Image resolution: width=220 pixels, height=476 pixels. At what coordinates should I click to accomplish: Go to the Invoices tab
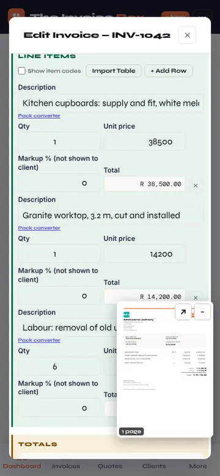click(66, 466)
